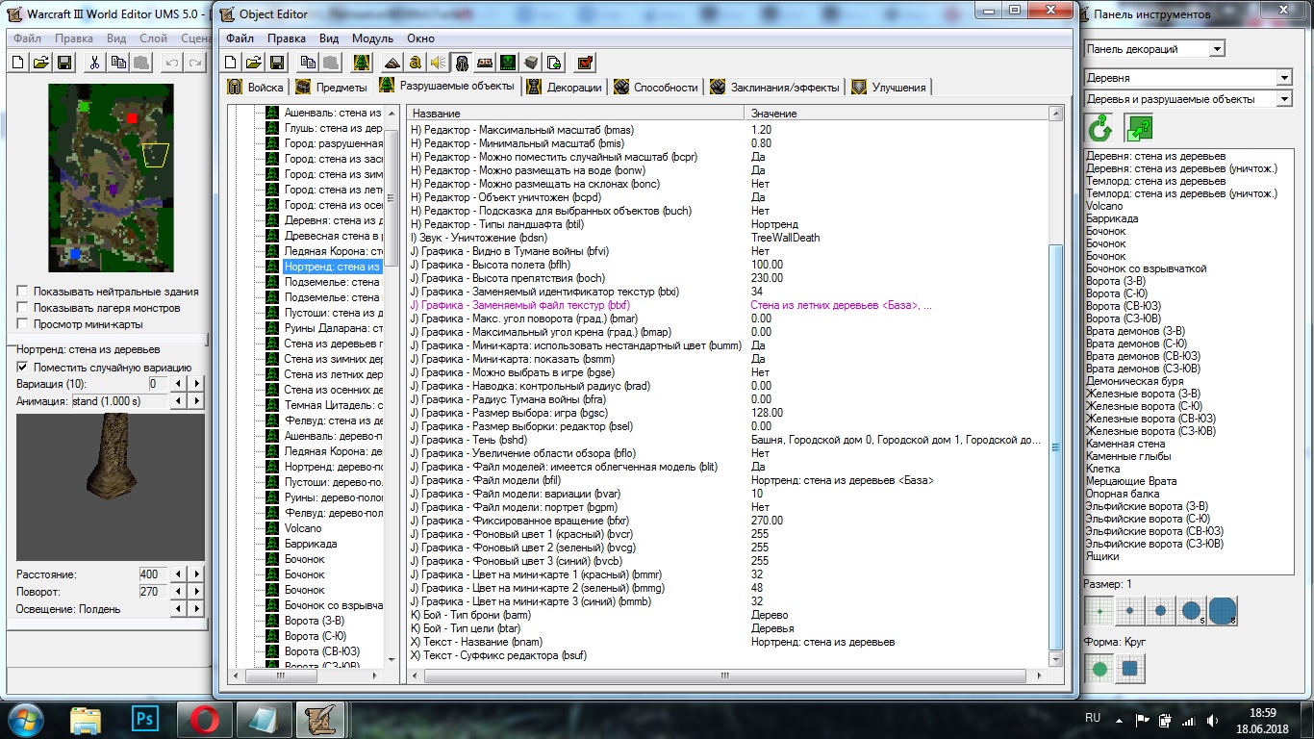Click New map icon in World Editor toolbar
This screenshot has height=739, width=1314.
(x=18, y=63)
